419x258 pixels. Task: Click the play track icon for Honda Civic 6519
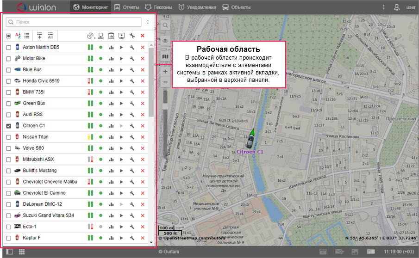[x=121, y=81]
